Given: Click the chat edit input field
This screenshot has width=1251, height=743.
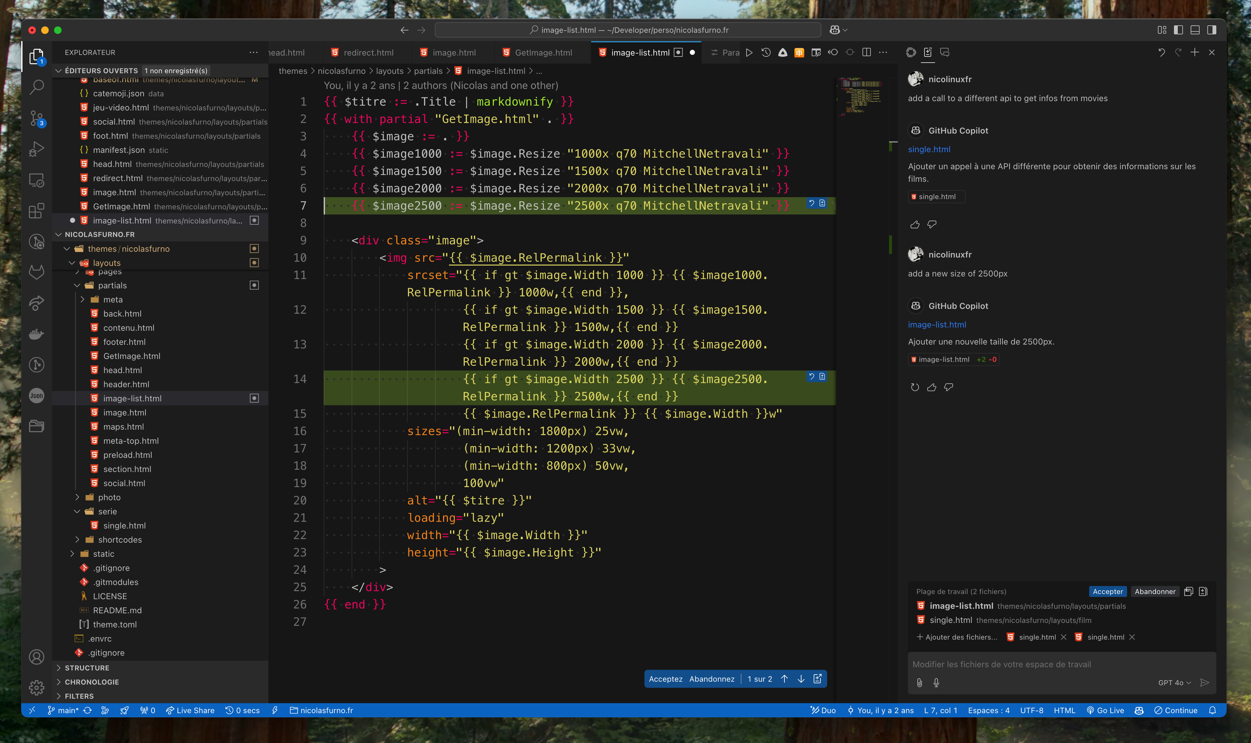Looking at the screenshot, I should 1051,664.
